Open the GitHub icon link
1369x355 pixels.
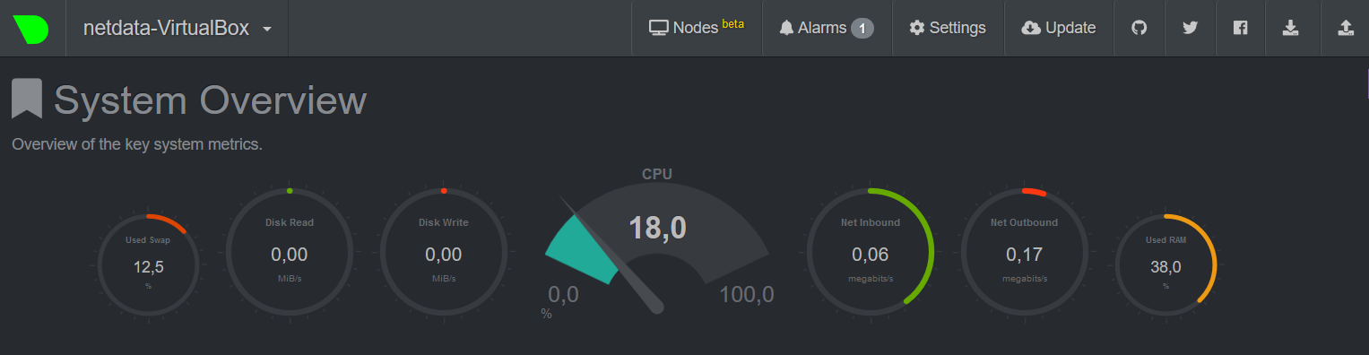tap(1139, 28)
